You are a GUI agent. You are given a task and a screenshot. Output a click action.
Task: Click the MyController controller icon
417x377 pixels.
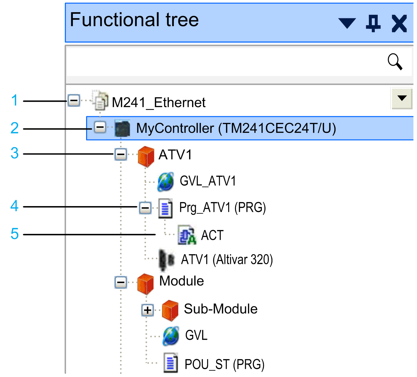point(122,128)
